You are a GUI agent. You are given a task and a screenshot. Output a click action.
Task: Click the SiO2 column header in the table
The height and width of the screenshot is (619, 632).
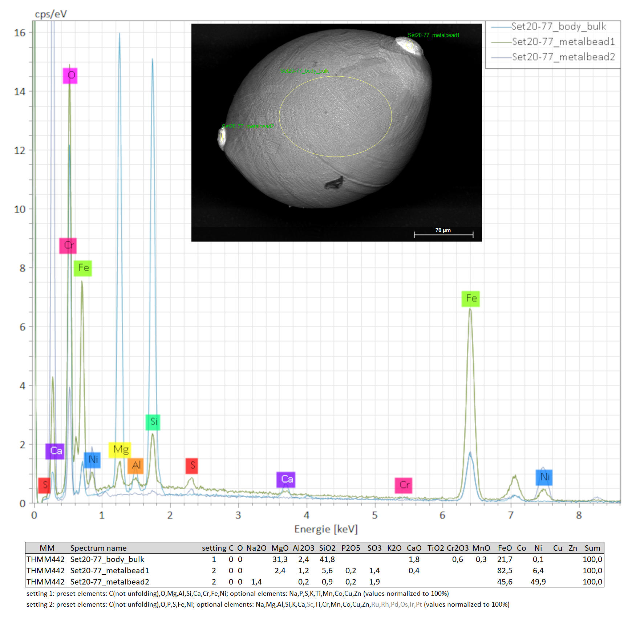click(x=327, y=548)
